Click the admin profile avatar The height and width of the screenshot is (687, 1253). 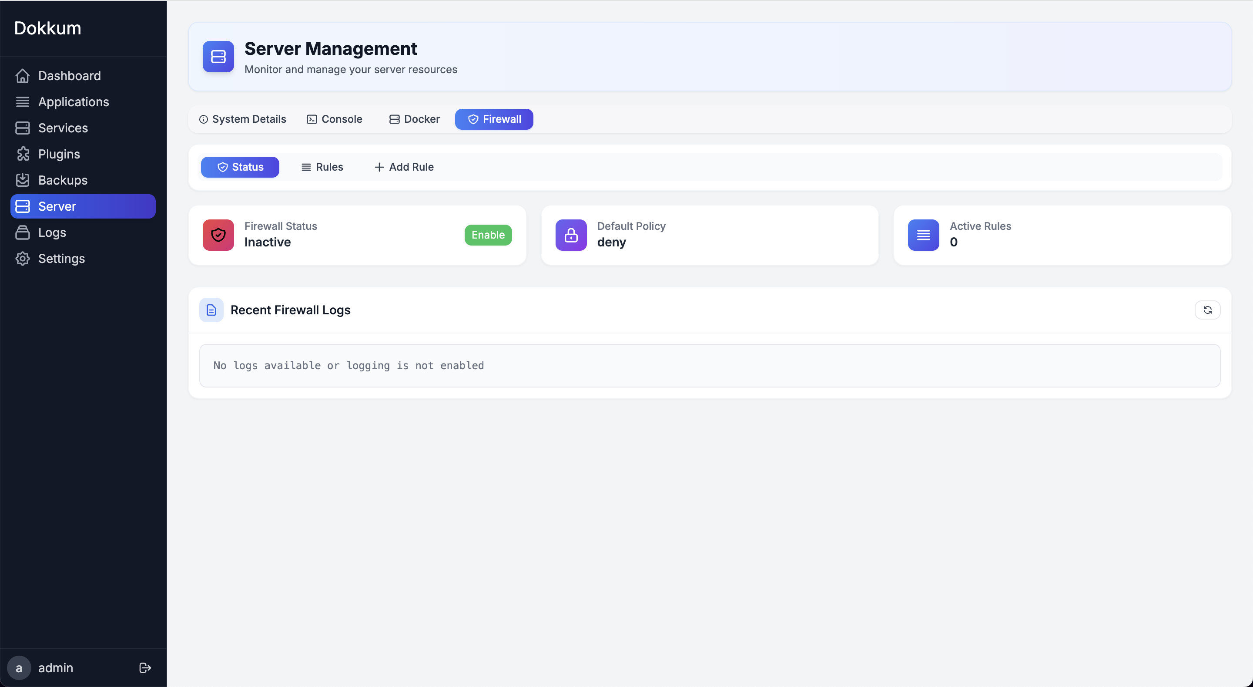click(19, 667)
